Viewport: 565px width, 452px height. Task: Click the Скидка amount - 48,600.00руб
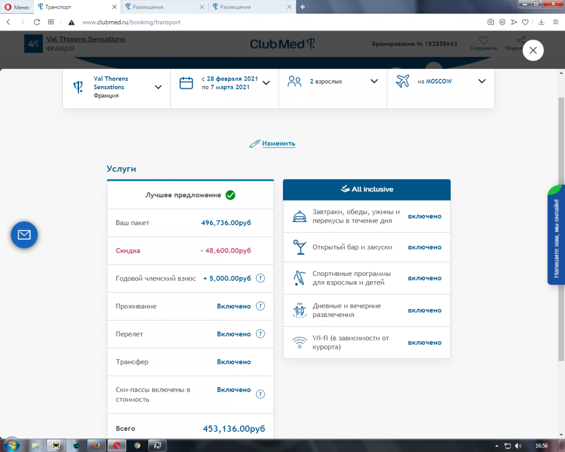[226, 250]
